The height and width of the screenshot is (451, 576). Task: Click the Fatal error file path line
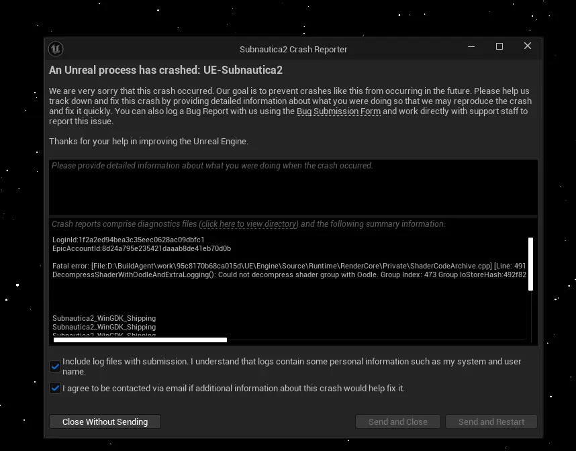click(x=289, y=266)
